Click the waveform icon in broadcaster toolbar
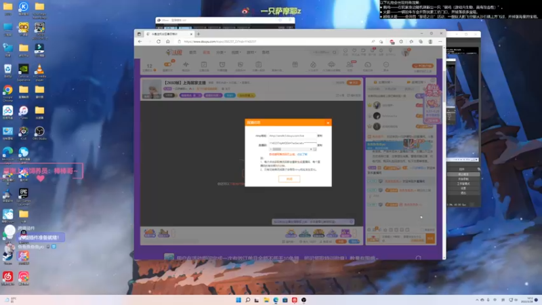Viewport: 542px width, 305px height. coord(186,64)
